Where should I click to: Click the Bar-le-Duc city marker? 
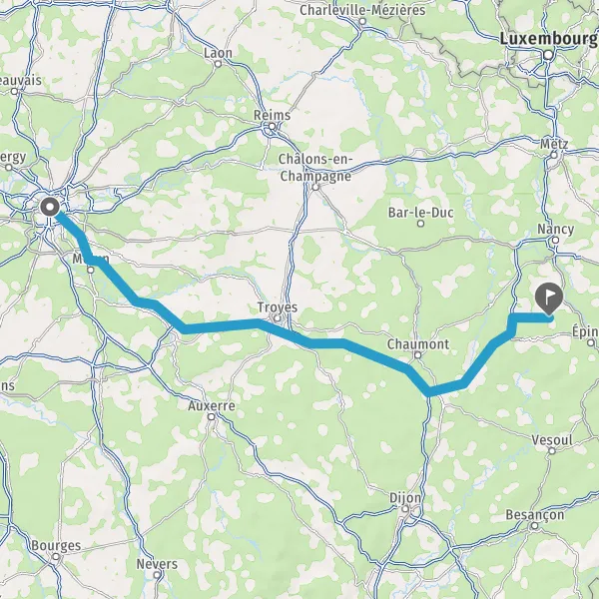point(421,224)
